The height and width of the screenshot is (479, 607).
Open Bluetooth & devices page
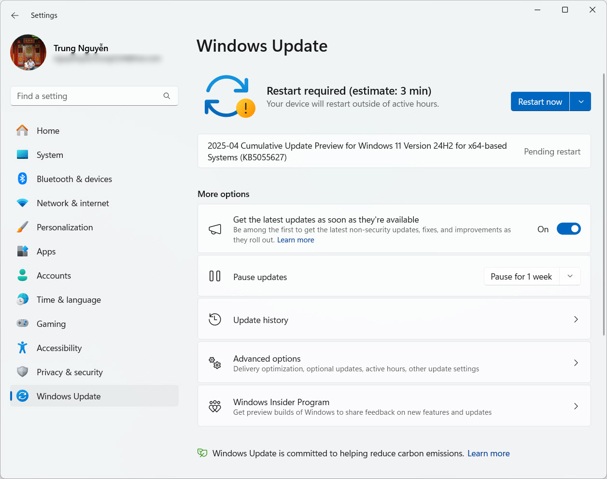94,179
